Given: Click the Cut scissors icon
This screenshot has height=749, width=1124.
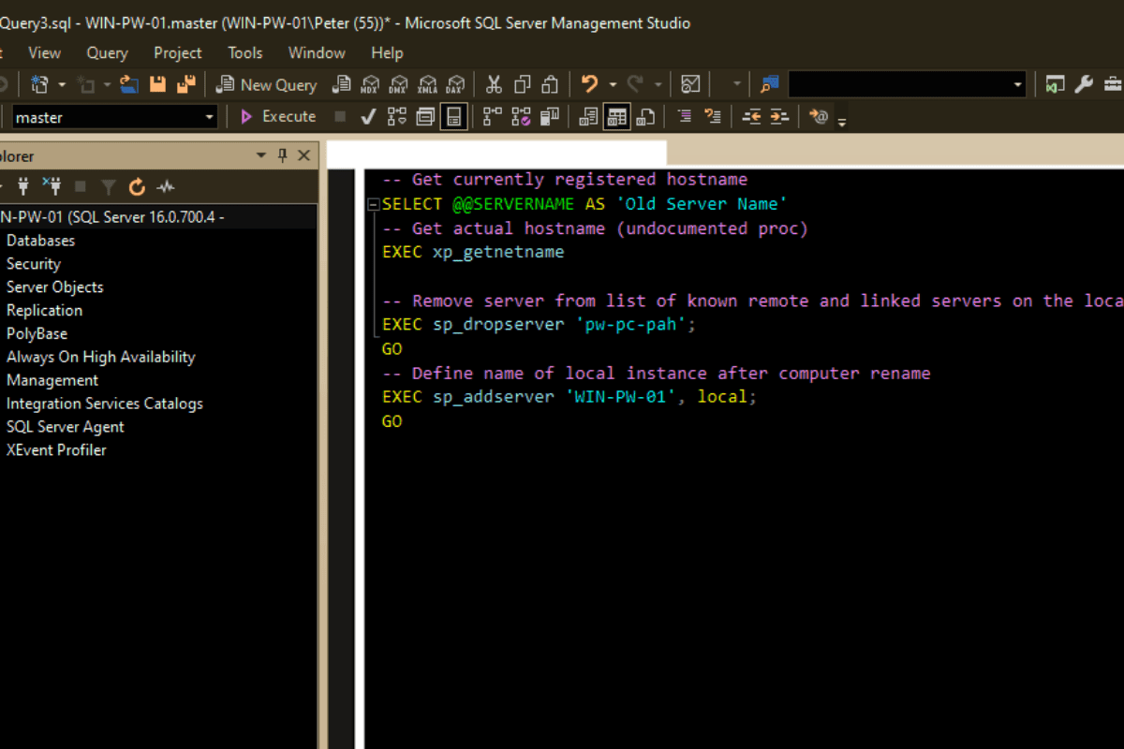Looking at the screenshot, I should click(x=494, y=84).
